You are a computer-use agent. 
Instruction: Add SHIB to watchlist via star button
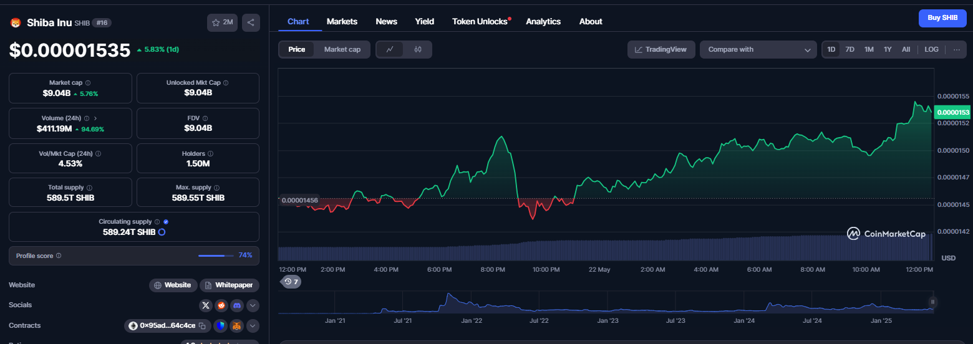tap(222, 22)
